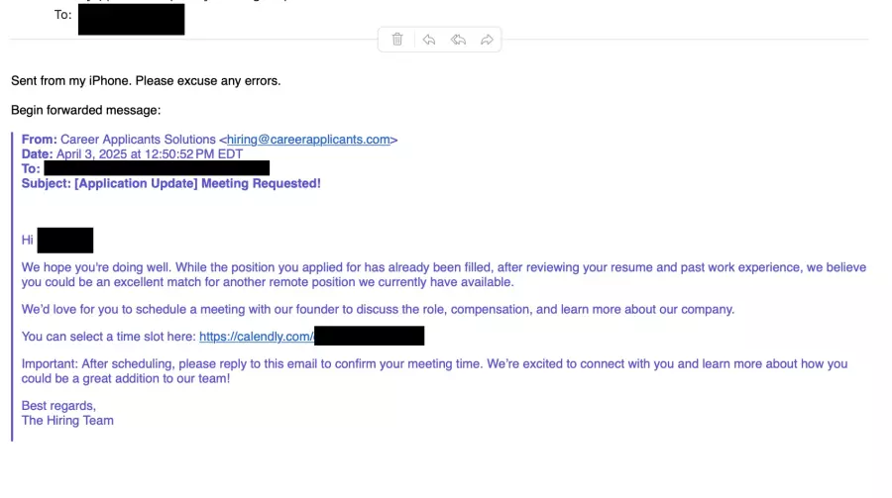The image size is (892, 498).
Task: Select the redacted name after Hi
Action: pos(65,241)
